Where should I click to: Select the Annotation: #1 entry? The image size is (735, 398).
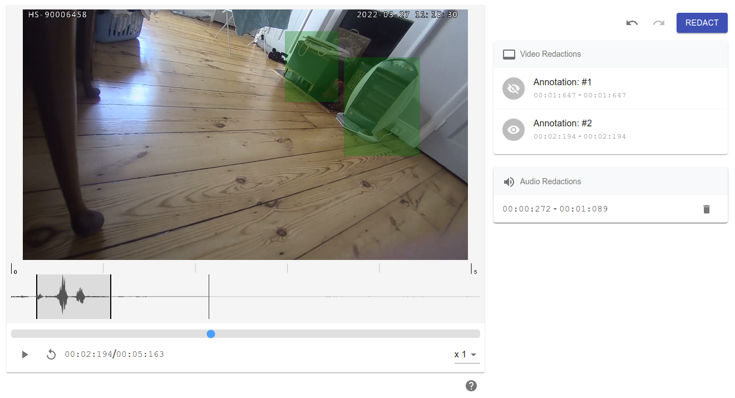click(610, 89)
